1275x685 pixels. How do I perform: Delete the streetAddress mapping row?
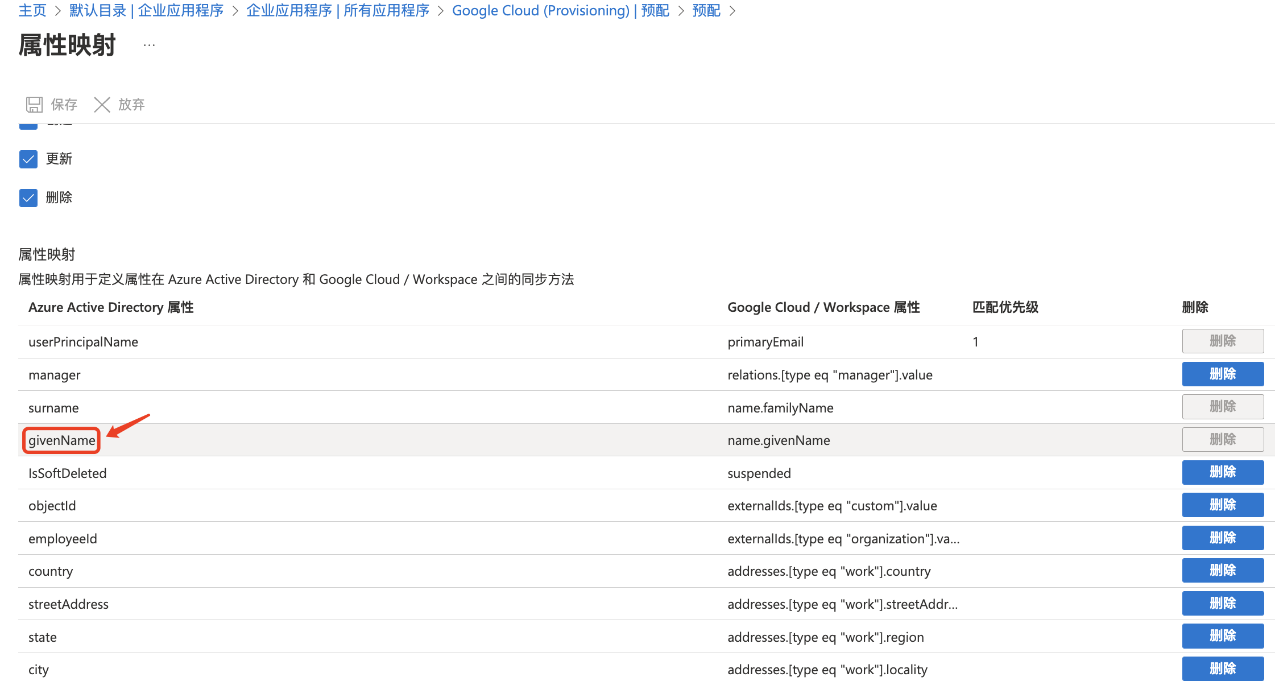point(1223,603)
